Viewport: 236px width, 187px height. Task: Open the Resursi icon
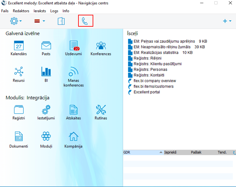19,72
